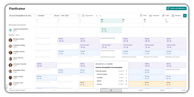The height and width of the screenshot is (97, 194).
Task: Click the clock icon for Quarts libres
Action: [10, 30]
